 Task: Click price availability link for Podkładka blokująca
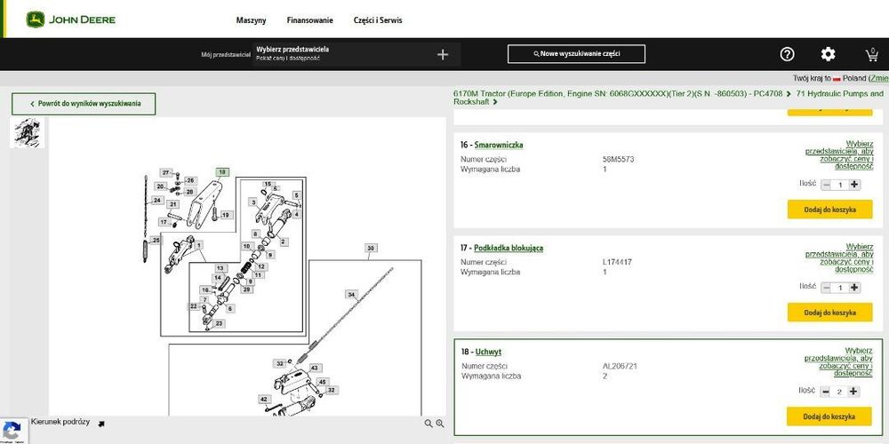tap(840, 258)
